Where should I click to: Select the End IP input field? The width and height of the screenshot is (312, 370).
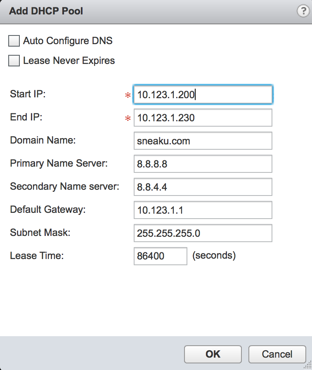click(203, 118)
